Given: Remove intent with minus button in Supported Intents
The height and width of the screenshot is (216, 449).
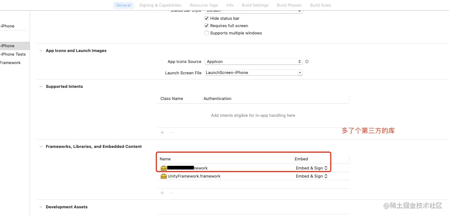Looking at the screenshot, I should [x=171, y=133].
